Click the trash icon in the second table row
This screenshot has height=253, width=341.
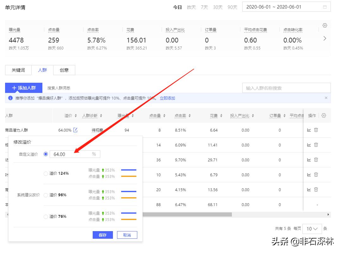(316, 145)
